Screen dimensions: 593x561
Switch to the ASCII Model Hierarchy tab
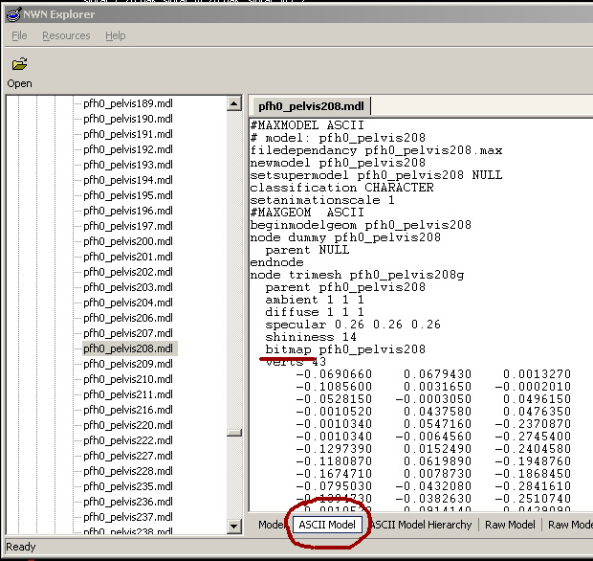click(421, 525)
